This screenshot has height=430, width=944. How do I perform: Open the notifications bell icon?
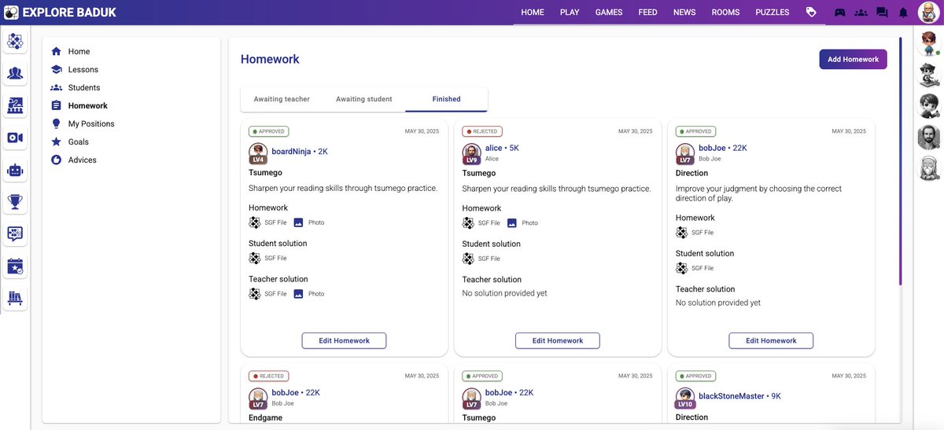[x=903, y=13]
